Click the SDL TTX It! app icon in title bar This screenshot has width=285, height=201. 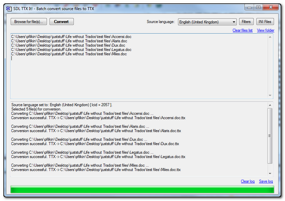click(x=9, y=9)
